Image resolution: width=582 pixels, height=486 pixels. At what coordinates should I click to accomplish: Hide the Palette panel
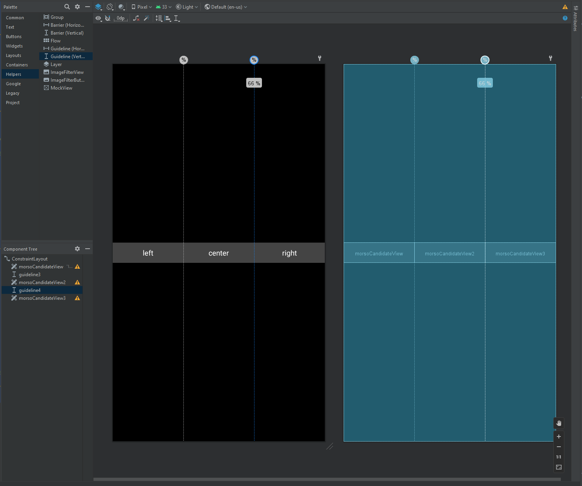coord(88,7)
